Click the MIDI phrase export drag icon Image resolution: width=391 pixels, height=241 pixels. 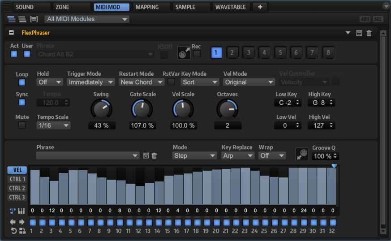184,53
